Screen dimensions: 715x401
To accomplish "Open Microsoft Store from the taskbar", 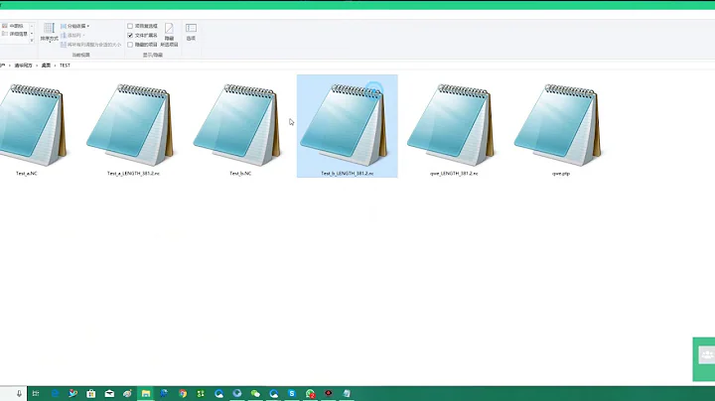I will click(91, 393).
